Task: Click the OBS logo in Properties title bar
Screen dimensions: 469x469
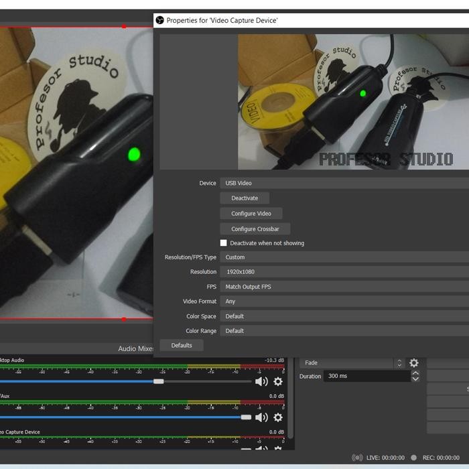Action: 159,20
